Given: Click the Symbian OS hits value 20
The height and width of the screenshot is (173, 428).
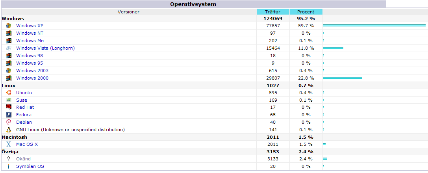Looking at the screenshot, I should click(273, 166).
